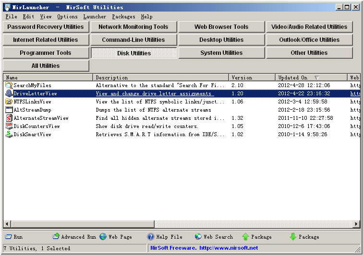
Task: Open the Launcher menu
Action: click(x=95, y=17)
